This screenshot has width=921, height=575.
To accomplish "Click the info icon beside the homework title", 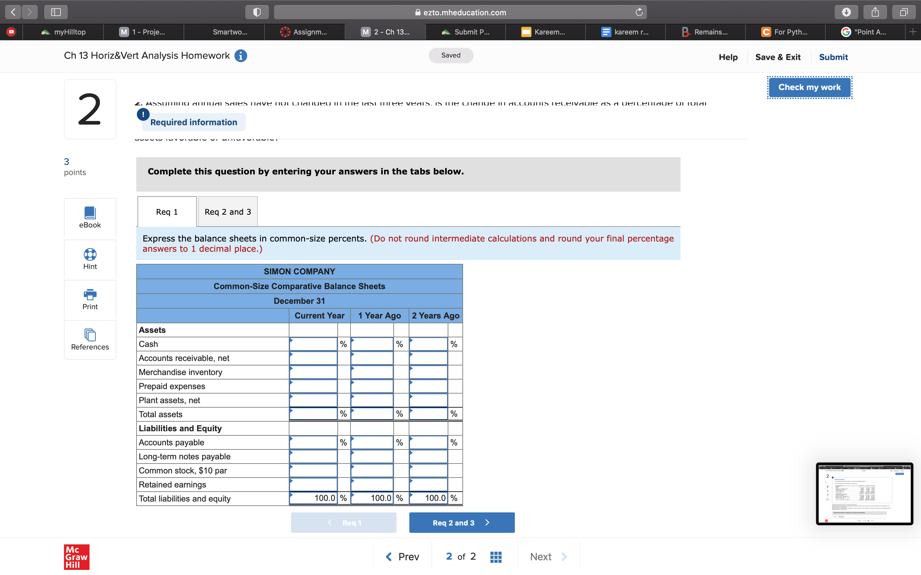I will pyautogui.click(x=240, y=56).
